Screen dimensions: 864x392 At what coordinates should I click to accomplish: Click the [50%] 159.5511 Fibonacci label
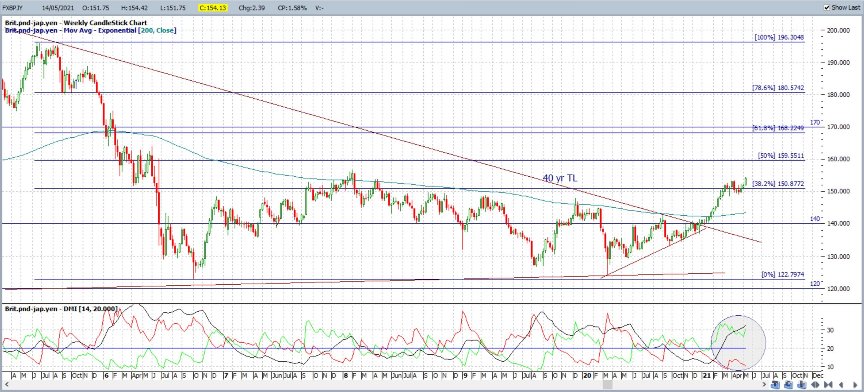pos(781,156)
